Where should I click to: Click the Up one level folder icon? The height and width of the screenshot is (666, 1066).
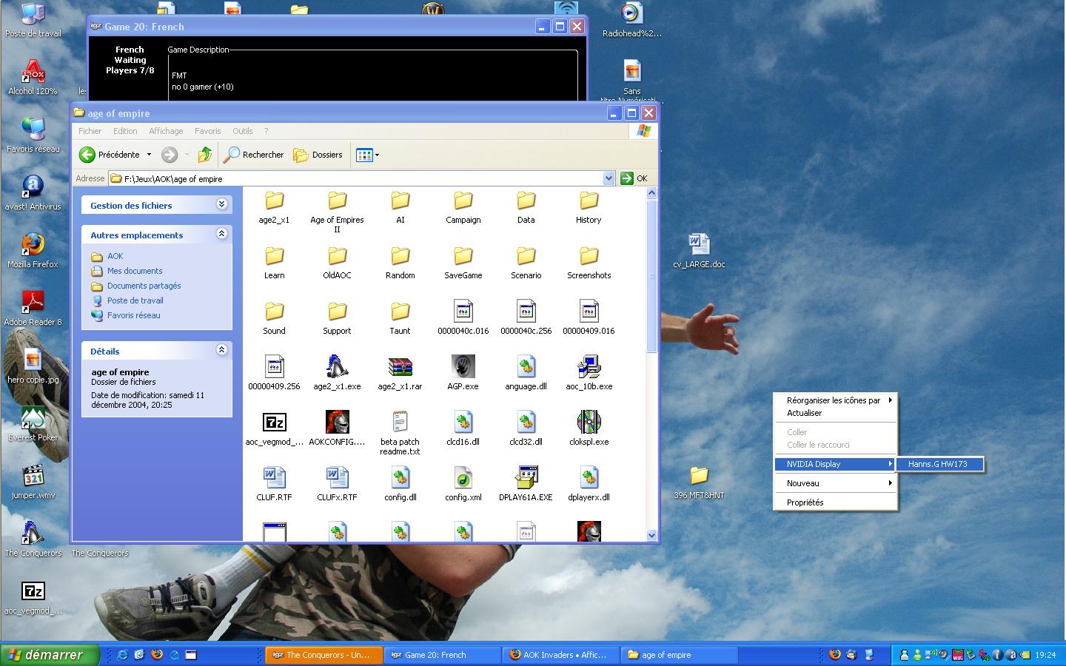[205, 155]
